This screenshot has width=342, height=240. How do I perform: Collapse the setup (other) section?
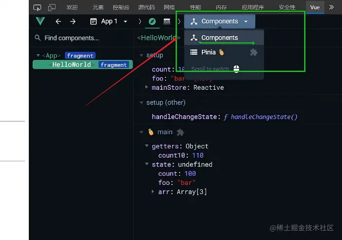click(x=141, y=102)
